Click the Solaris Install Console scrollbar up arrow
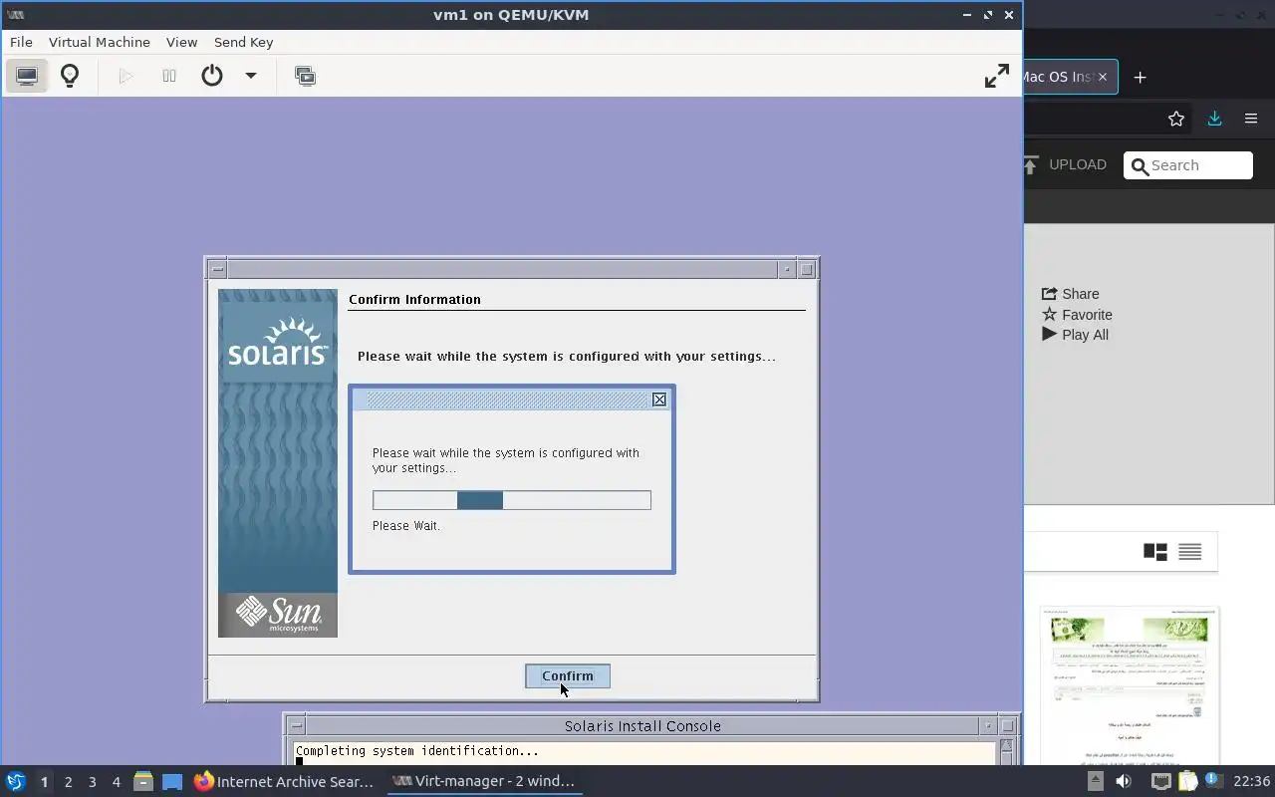Image resolution: width=1275 pixels, height=797 pixels. pyautogui.click(x=1007, y=747)
